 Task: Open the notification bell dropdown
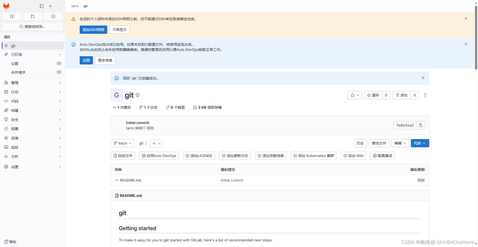[x=355, y=95]
